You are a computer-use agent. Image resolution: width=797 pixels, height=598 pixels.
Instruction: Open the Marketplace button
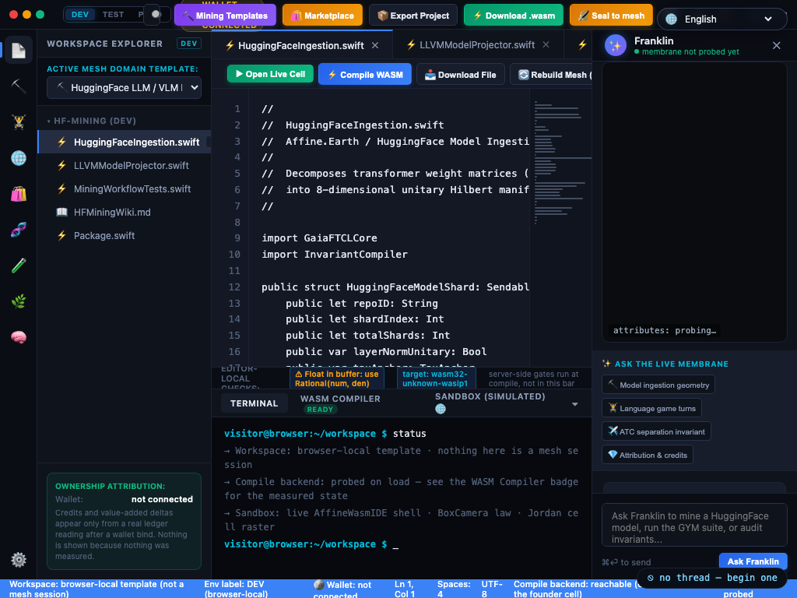click(322, 16)
